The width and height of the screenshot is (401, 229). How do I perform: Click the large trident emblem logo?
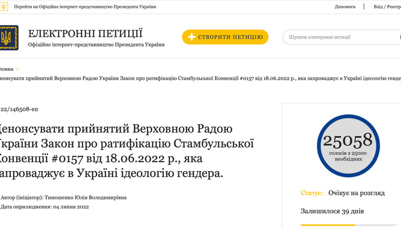point(8,37)
